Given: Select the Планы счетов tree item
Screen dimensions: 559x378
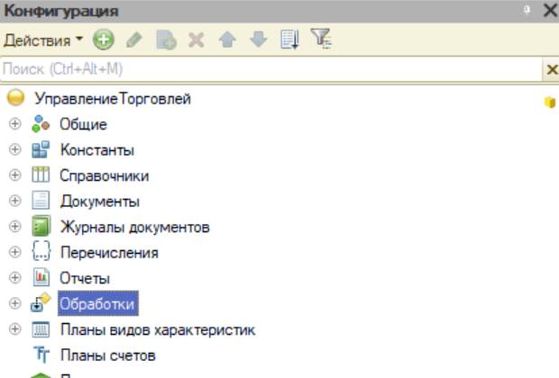Looking at the screenshot, I should point(108,355).
